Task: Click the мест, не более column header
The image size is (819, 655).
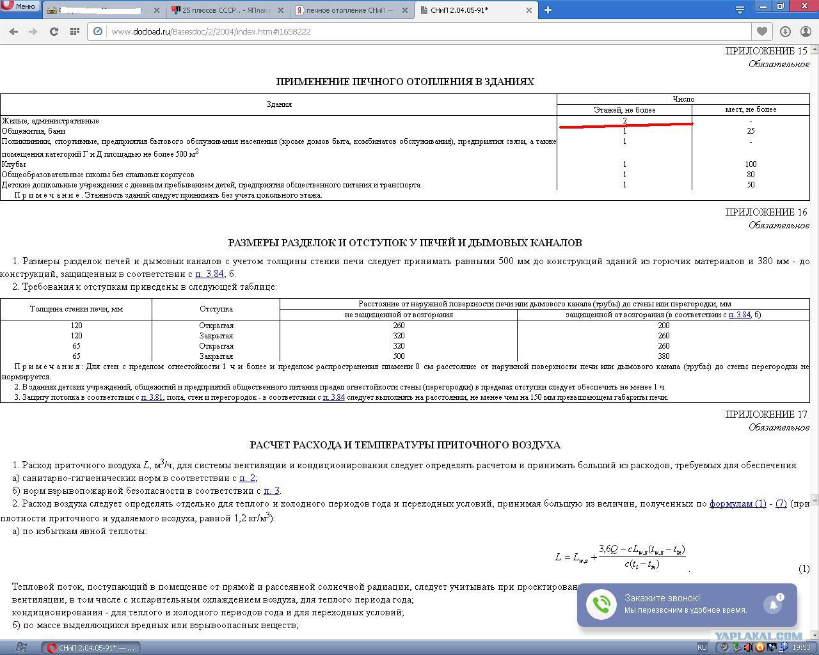Action: coord(751,110)
